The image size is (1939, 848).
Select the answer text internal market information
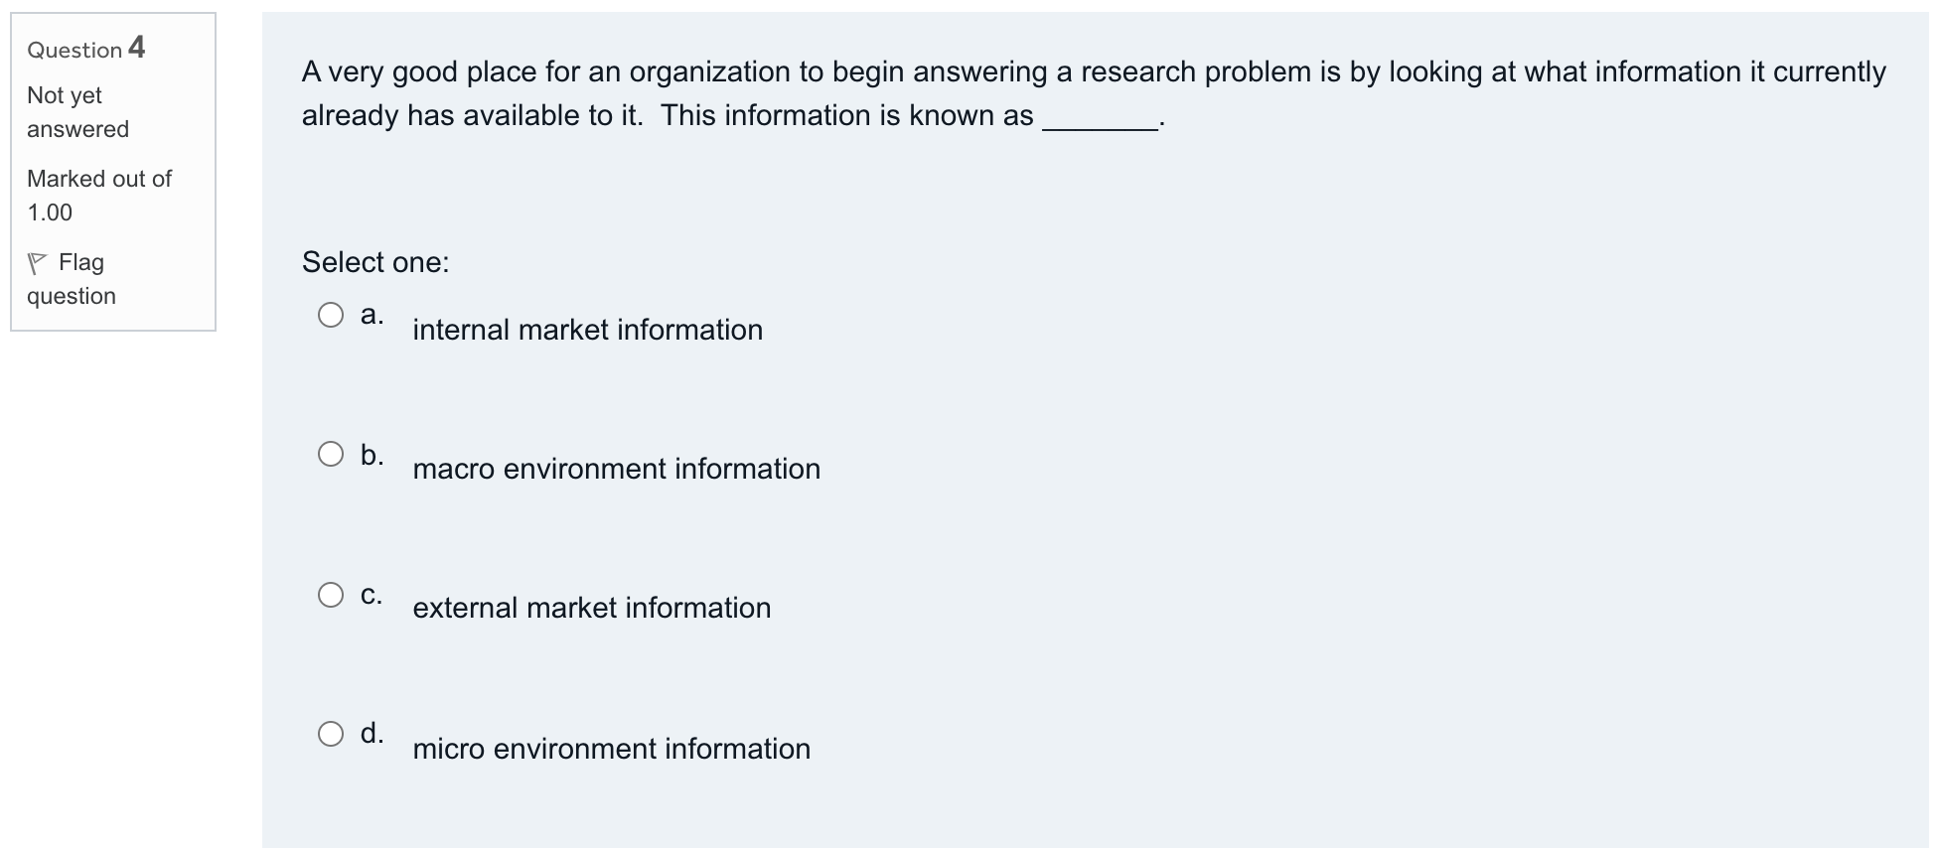[x=587, y=330]
